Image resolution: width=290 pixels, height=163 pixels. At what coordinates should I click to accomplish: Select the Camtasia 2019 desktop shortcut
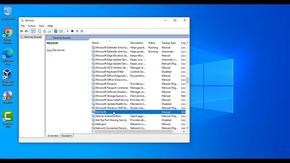coord(8,119)
